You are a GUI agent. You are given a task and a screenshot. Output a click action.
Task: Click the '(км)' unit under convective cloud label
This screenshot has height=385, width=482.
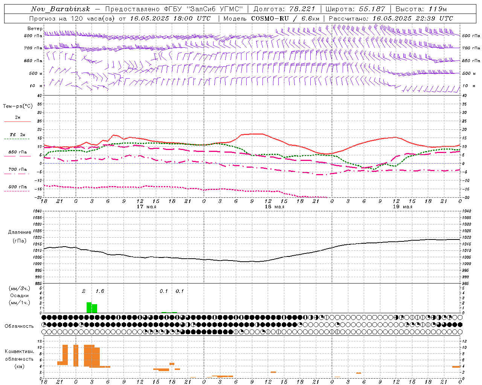click(x=19, y=366)
